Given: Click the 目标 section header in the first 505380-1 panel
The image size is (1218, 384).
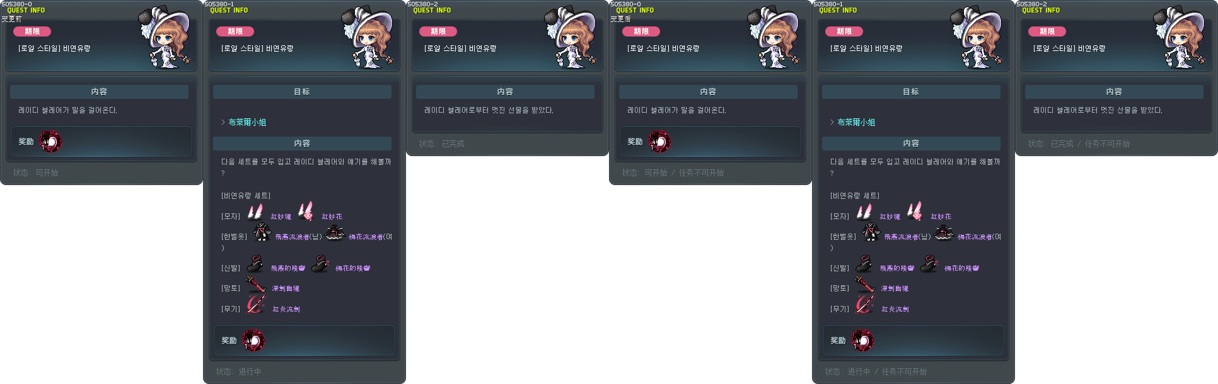Looking at the screenshot, I should 302,92.
